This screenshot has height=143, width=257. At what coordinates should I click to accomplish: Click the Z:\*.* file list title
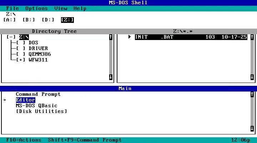(x=183, y=31)
